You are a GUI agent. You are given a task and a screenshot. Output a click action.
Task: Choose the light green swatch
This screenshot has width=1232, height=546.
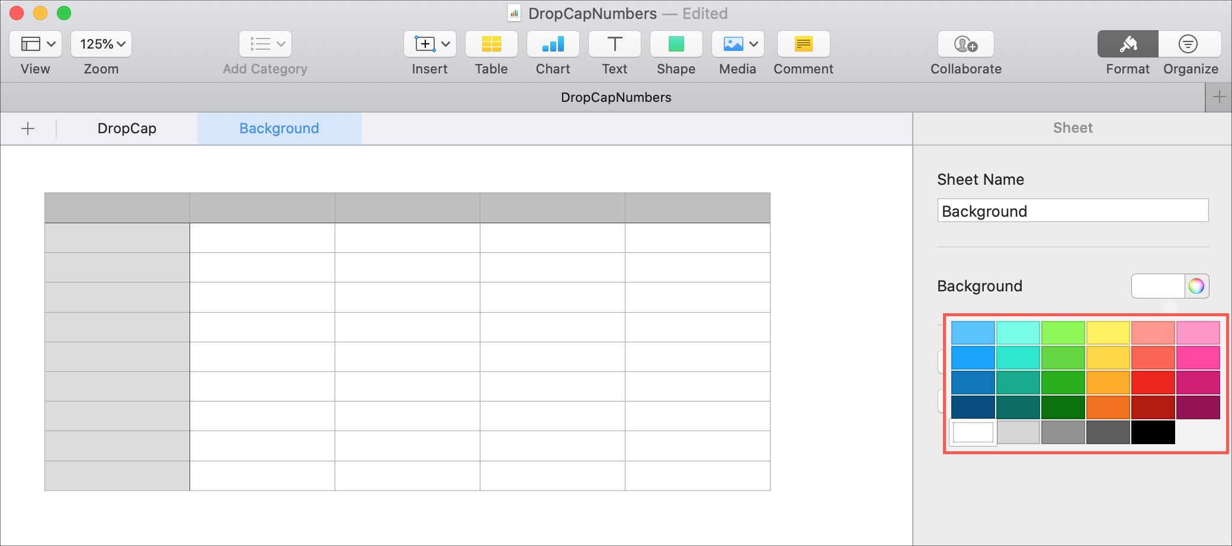pyautogui.click(x=1063, y=333)
